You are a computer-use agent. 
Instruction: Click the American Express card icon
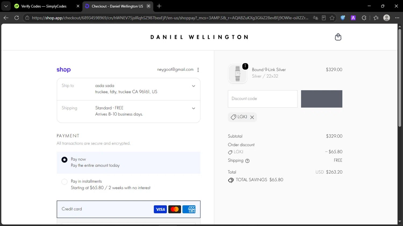click(x=189, y=209)
